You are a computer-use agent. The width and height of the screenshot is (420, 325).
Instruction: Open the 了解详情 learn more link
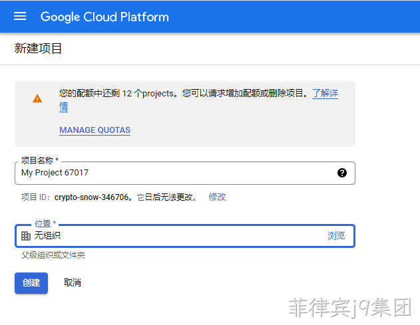325,93
